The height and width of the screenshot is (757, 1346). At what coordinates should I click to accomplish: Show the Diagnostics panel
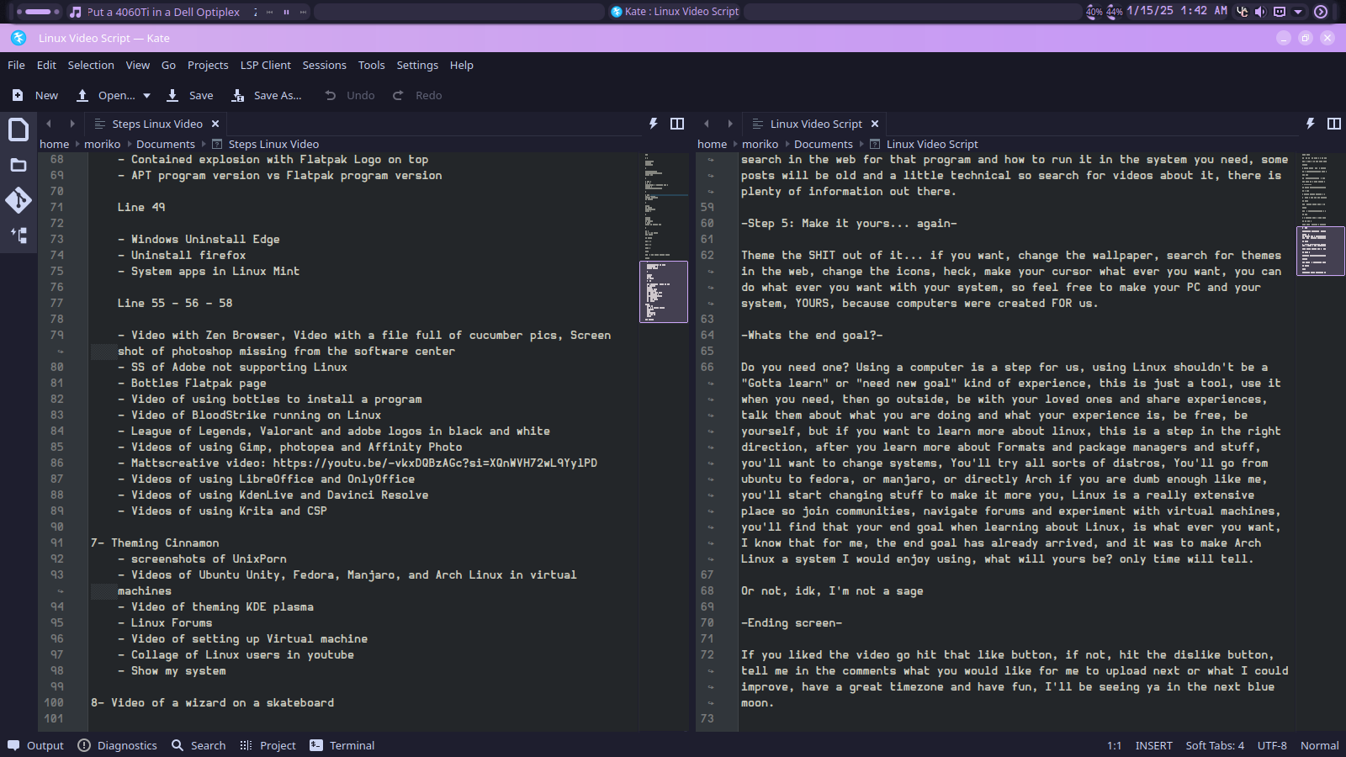[118, 745]
